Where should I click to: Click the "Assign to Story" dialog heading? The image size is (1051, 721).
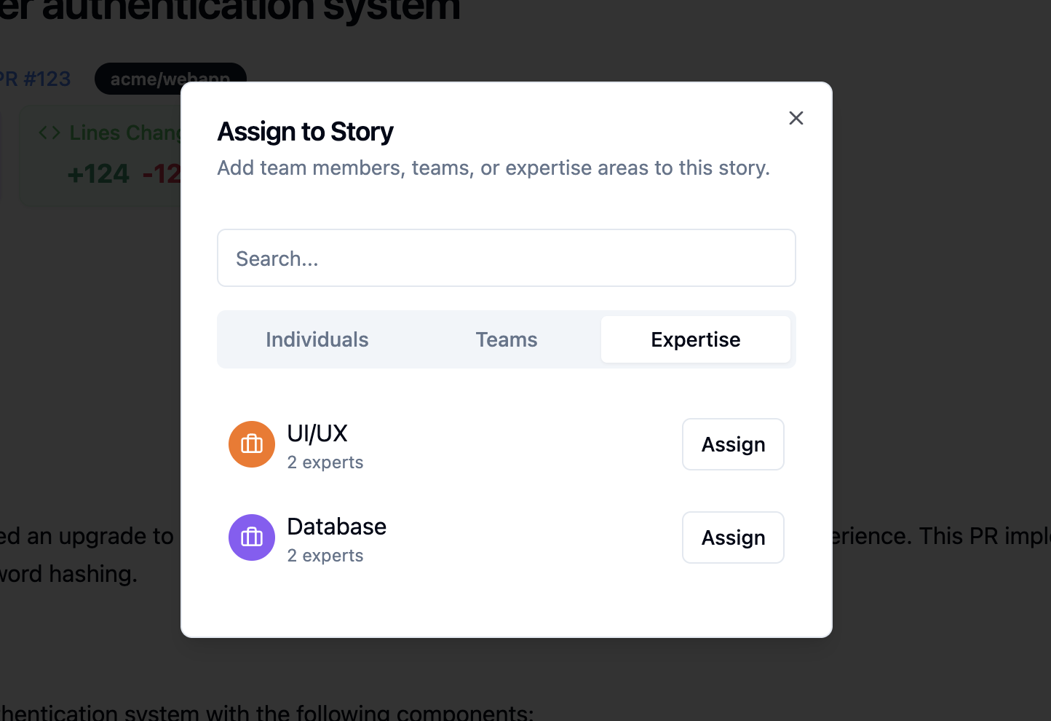point(305,132)
